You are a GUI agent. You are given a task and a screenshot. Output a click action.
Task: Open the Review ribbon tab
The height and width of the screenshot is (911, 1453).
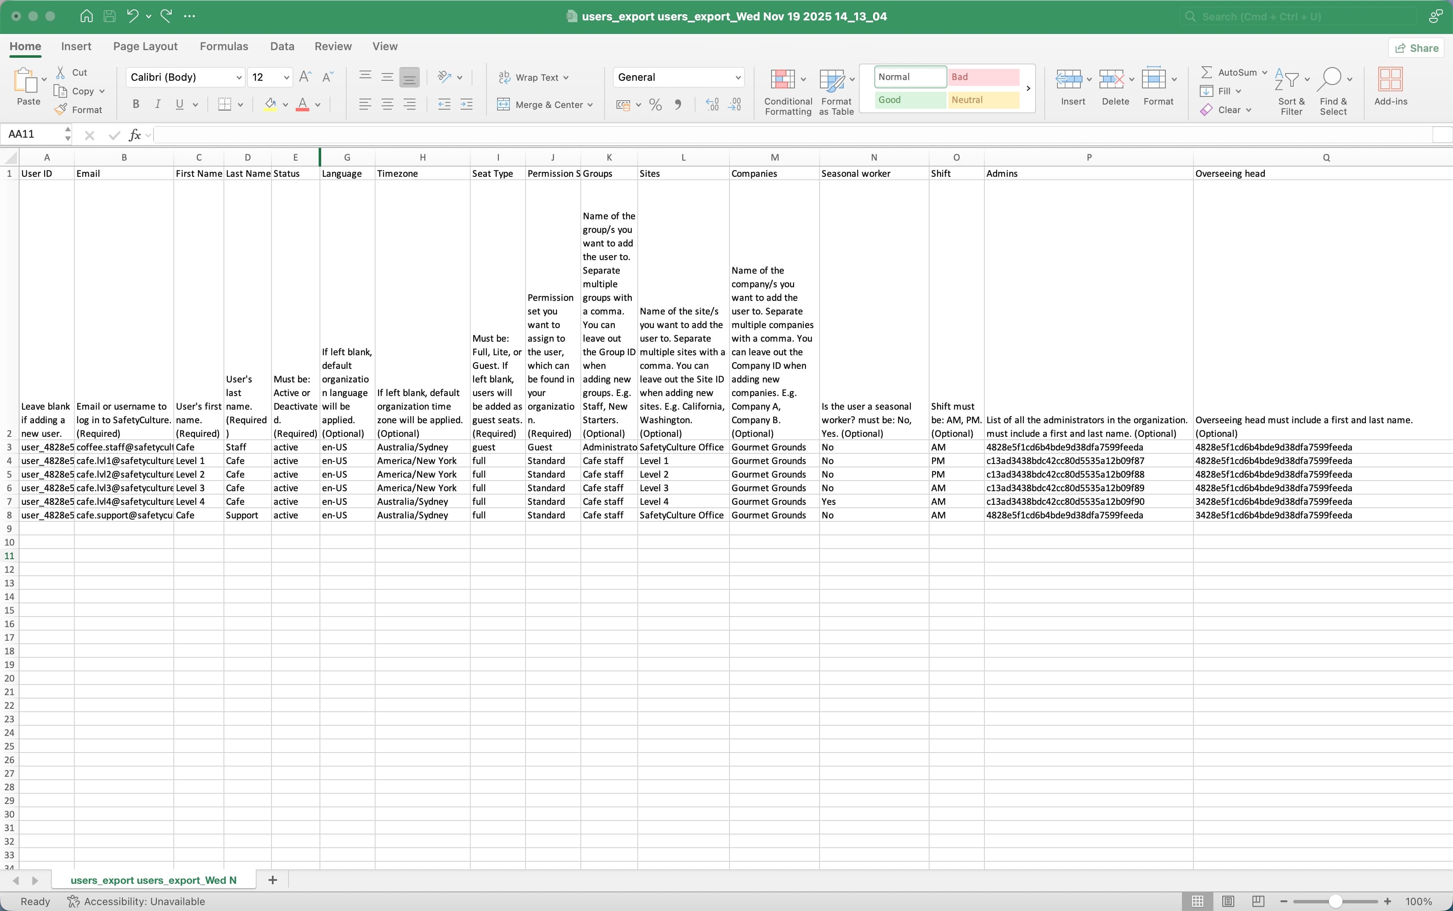(333, 46)
